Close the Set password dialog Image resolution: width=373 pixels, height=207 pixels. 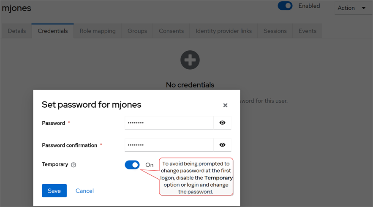[225, 105]
